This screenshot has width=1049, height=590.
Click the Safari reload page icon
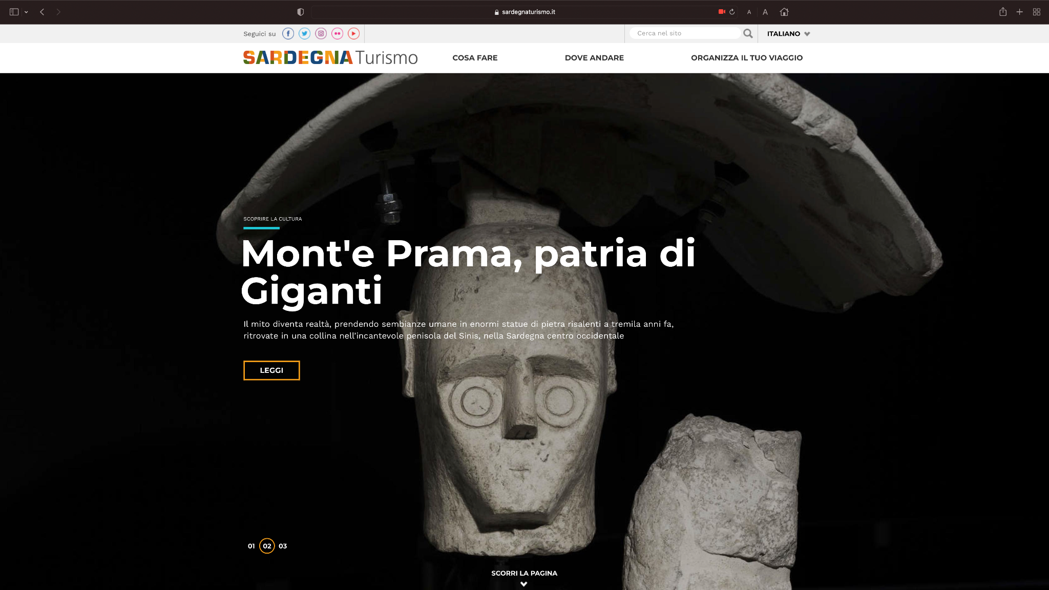pos(732,12)
